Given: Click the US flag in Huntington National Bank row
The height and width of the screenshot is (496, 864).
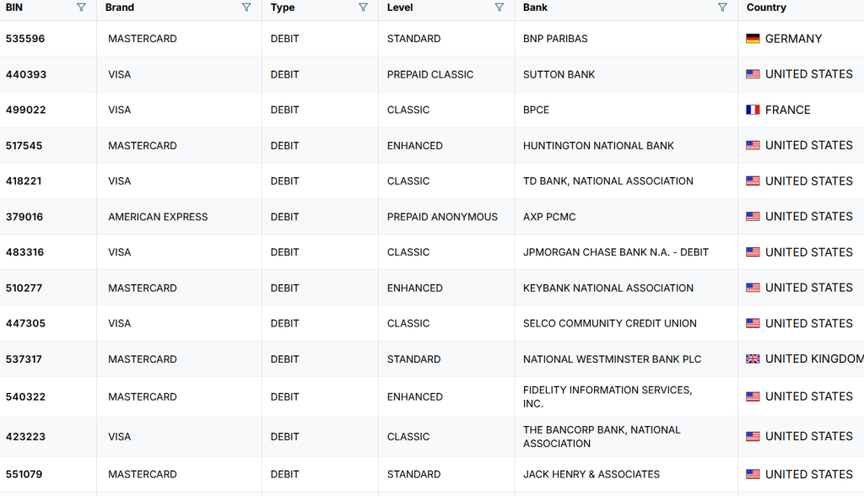Looking at the screenshot, I should click(753, 145).
